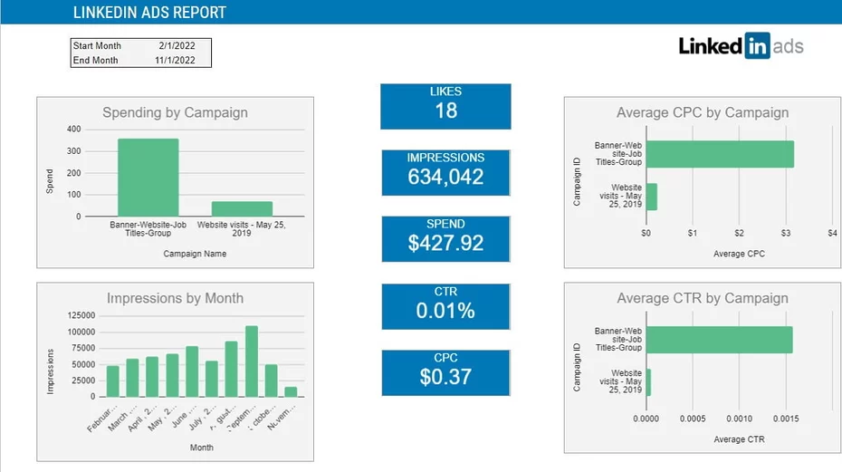
Task: Click the May impressions bar
Action: point(172,375)
